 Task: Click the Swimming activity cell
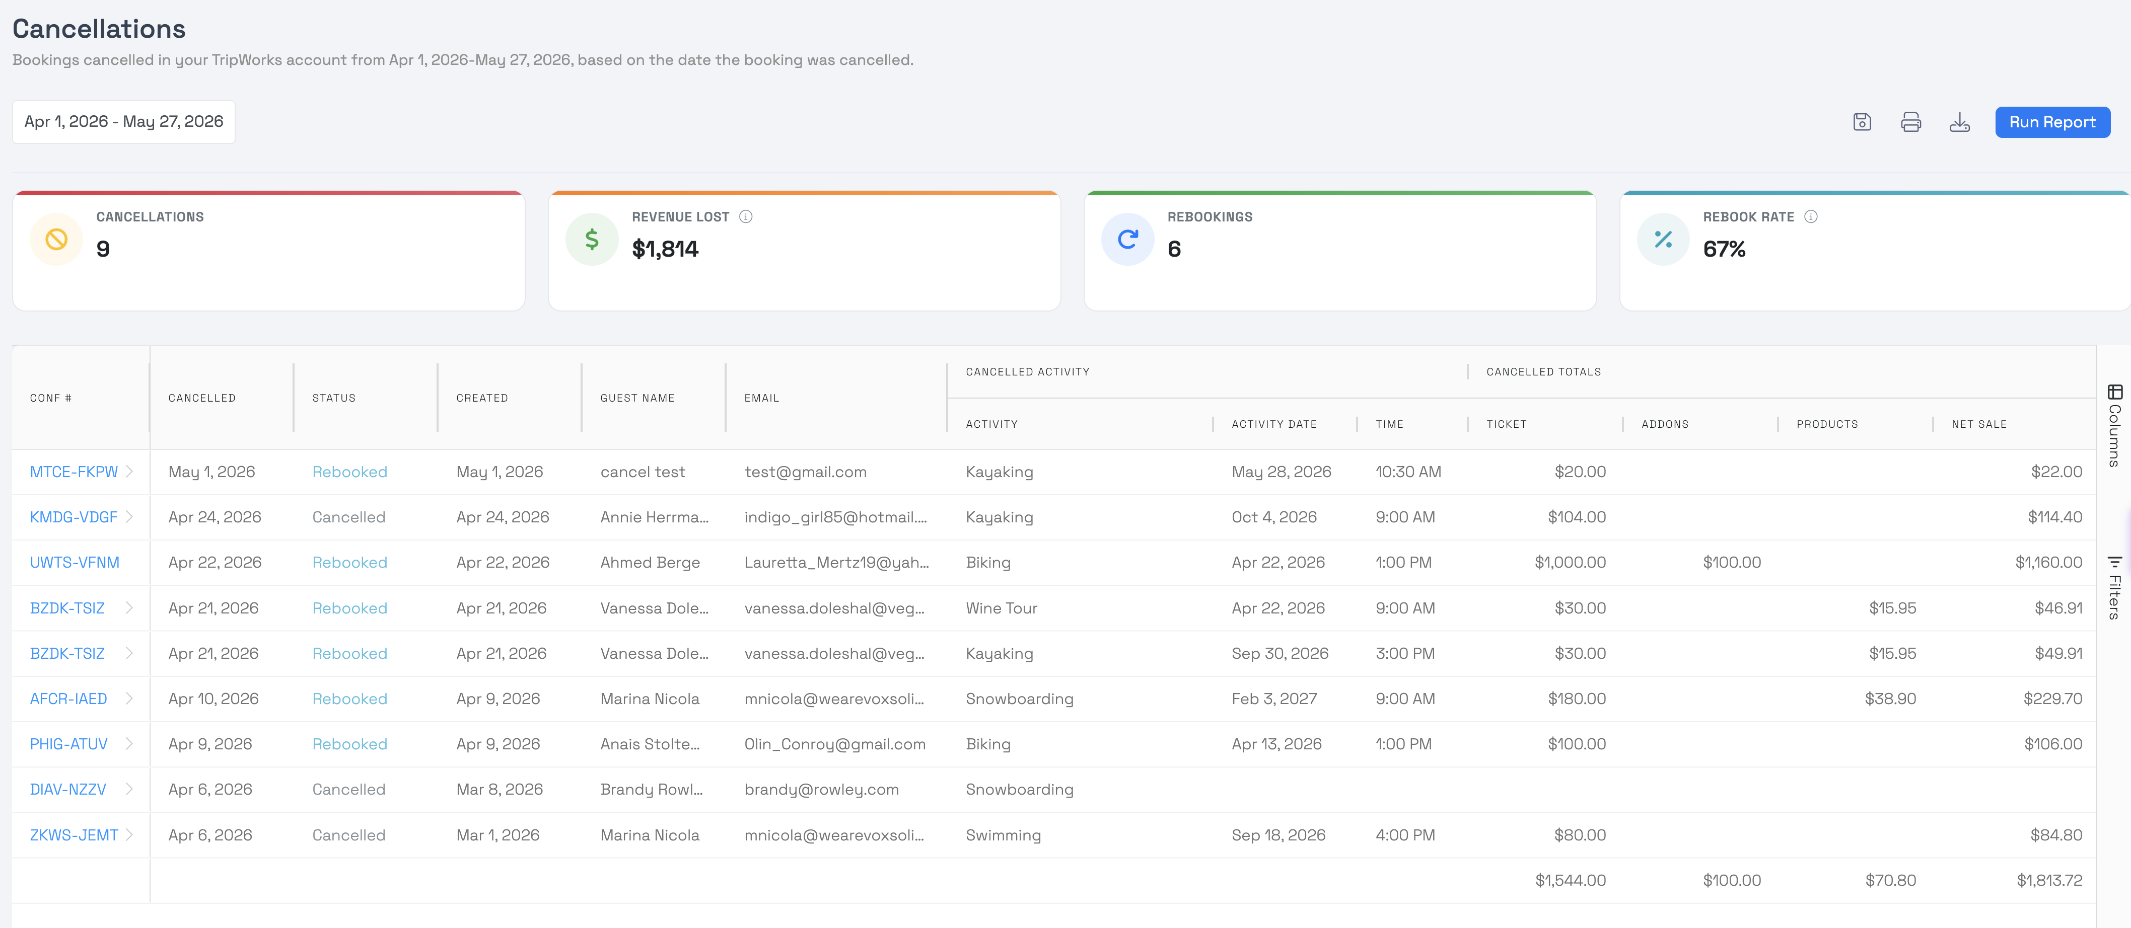click(1003, 835)
